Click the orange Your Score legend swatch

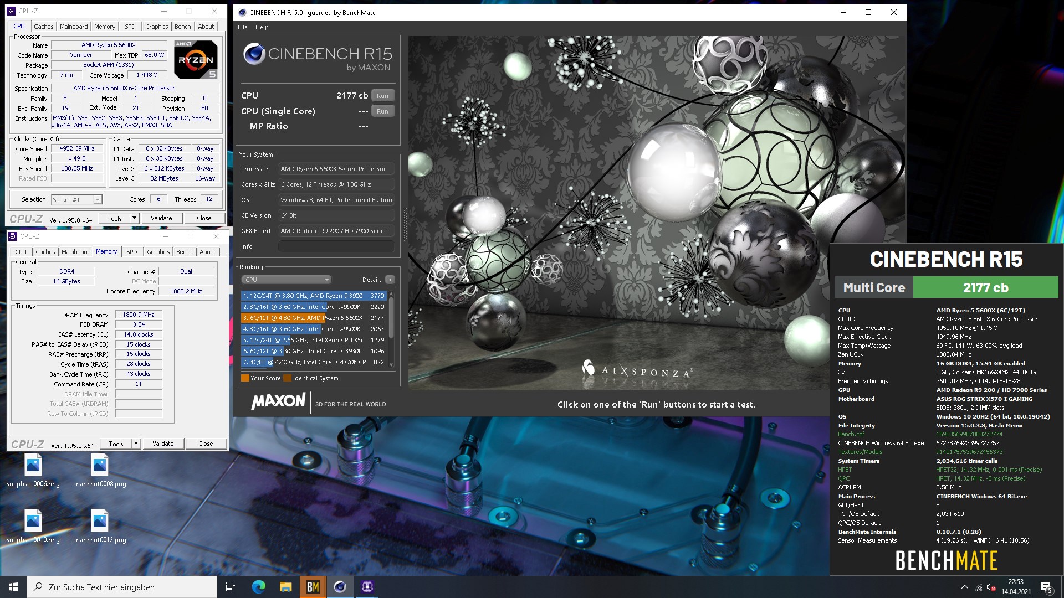[245, 378]
